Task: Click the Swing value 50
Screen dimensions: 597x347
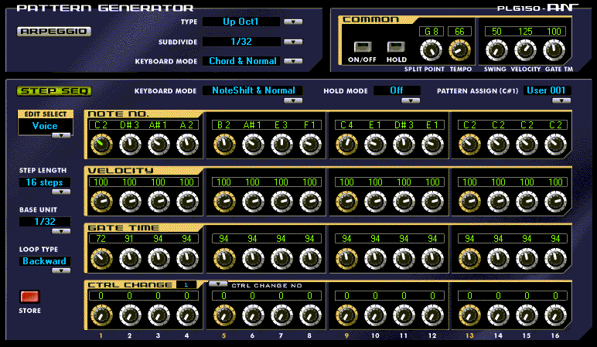Action: (496, 32)
